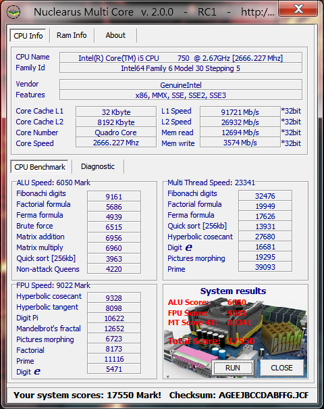This screenshot has width=324, height=409.
Task: Start the benchmark with the RUN button
Action: point(233,368)
